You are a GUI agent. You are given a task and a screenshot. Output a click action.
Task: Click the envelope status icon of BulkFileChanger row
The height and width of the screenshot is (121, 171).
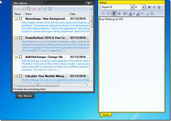[16, 57]
